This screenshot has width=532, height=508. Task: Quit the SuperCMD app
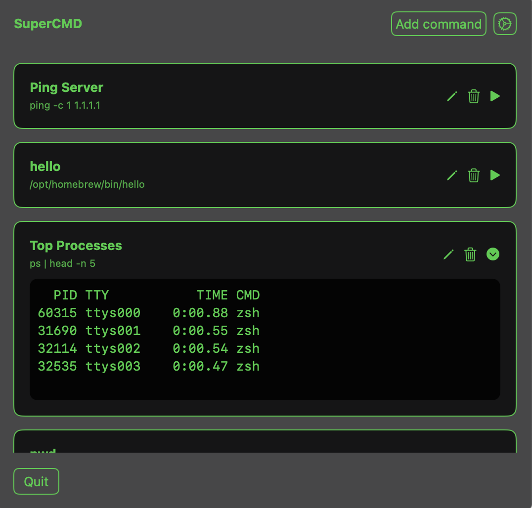tap(36, 481)
